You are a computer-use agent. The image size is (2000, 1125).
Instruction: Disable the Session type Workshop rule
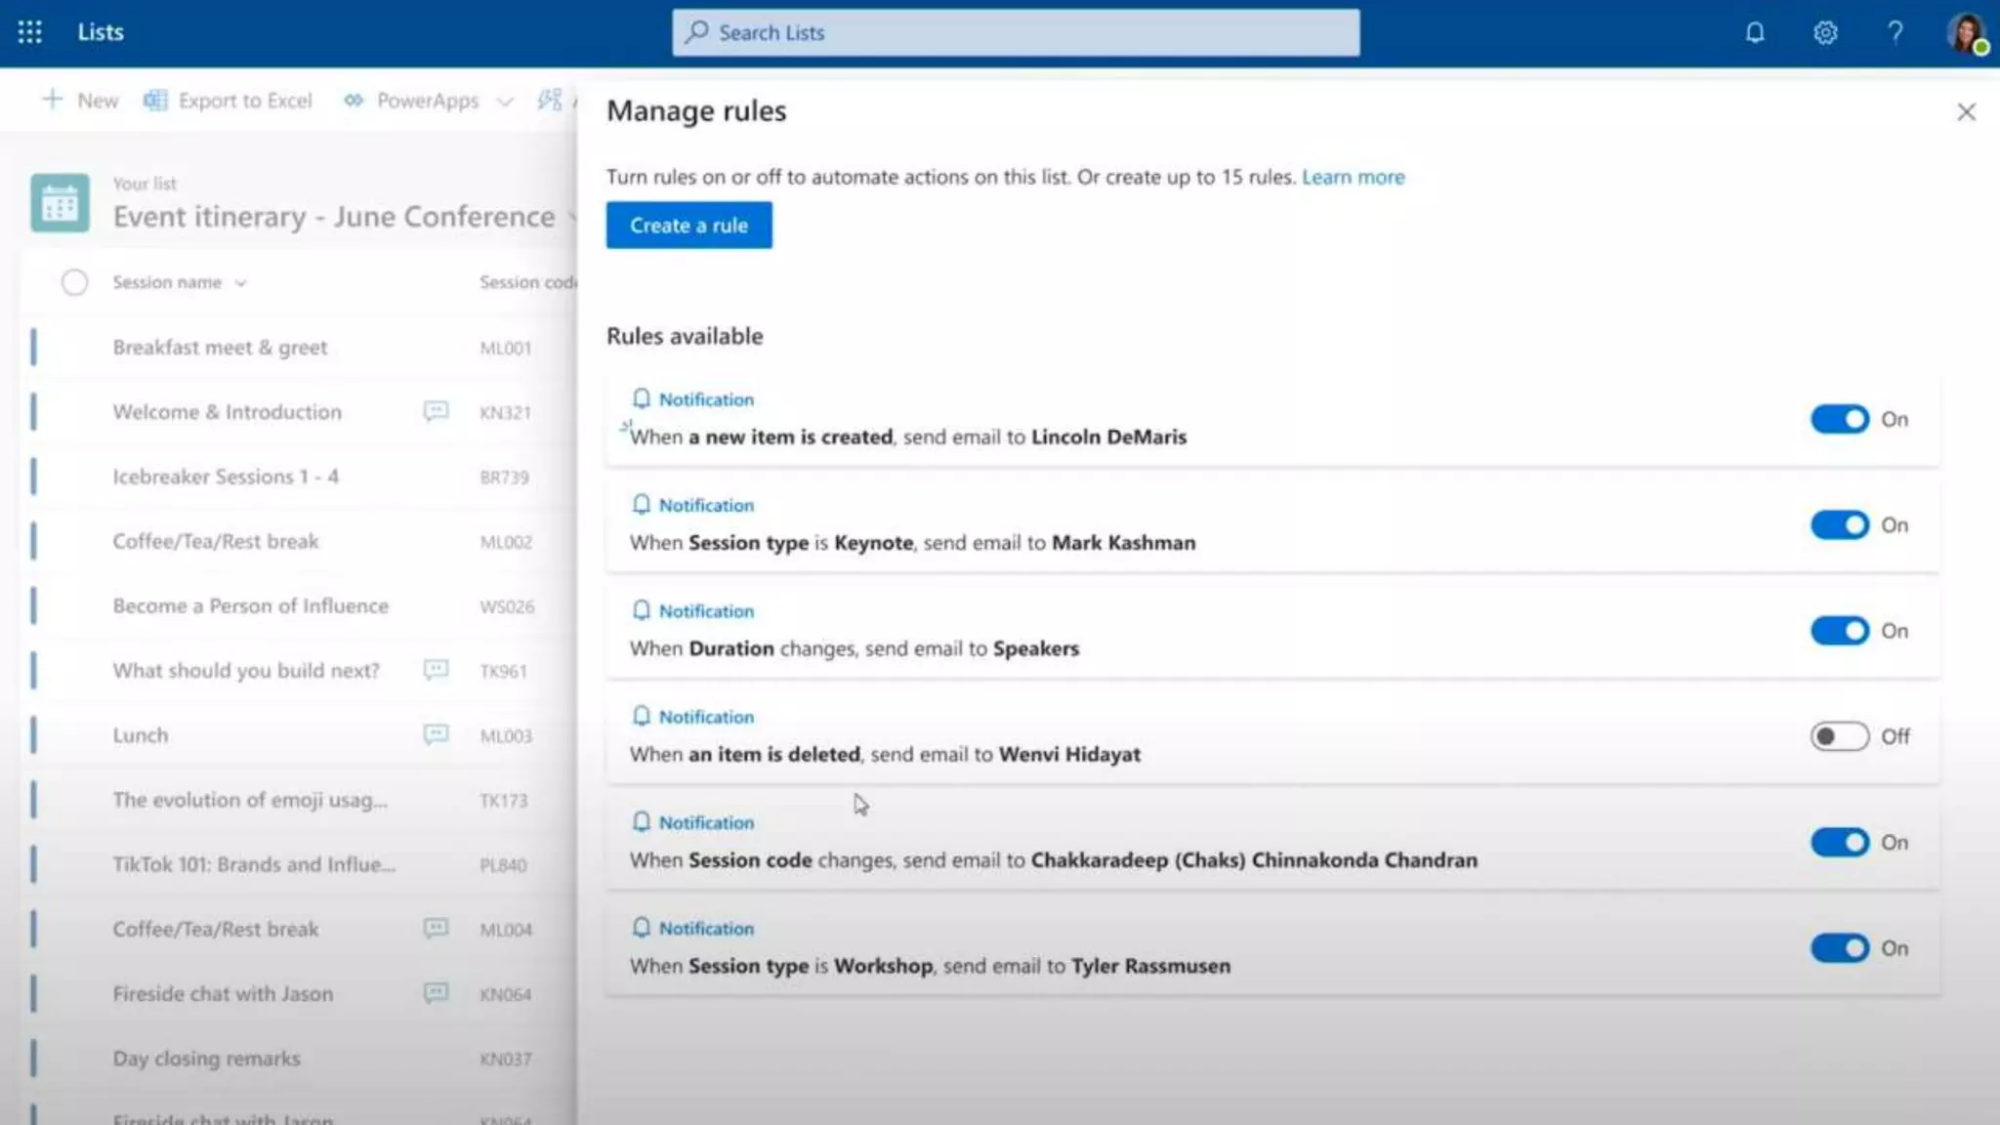pos(1839,948)
